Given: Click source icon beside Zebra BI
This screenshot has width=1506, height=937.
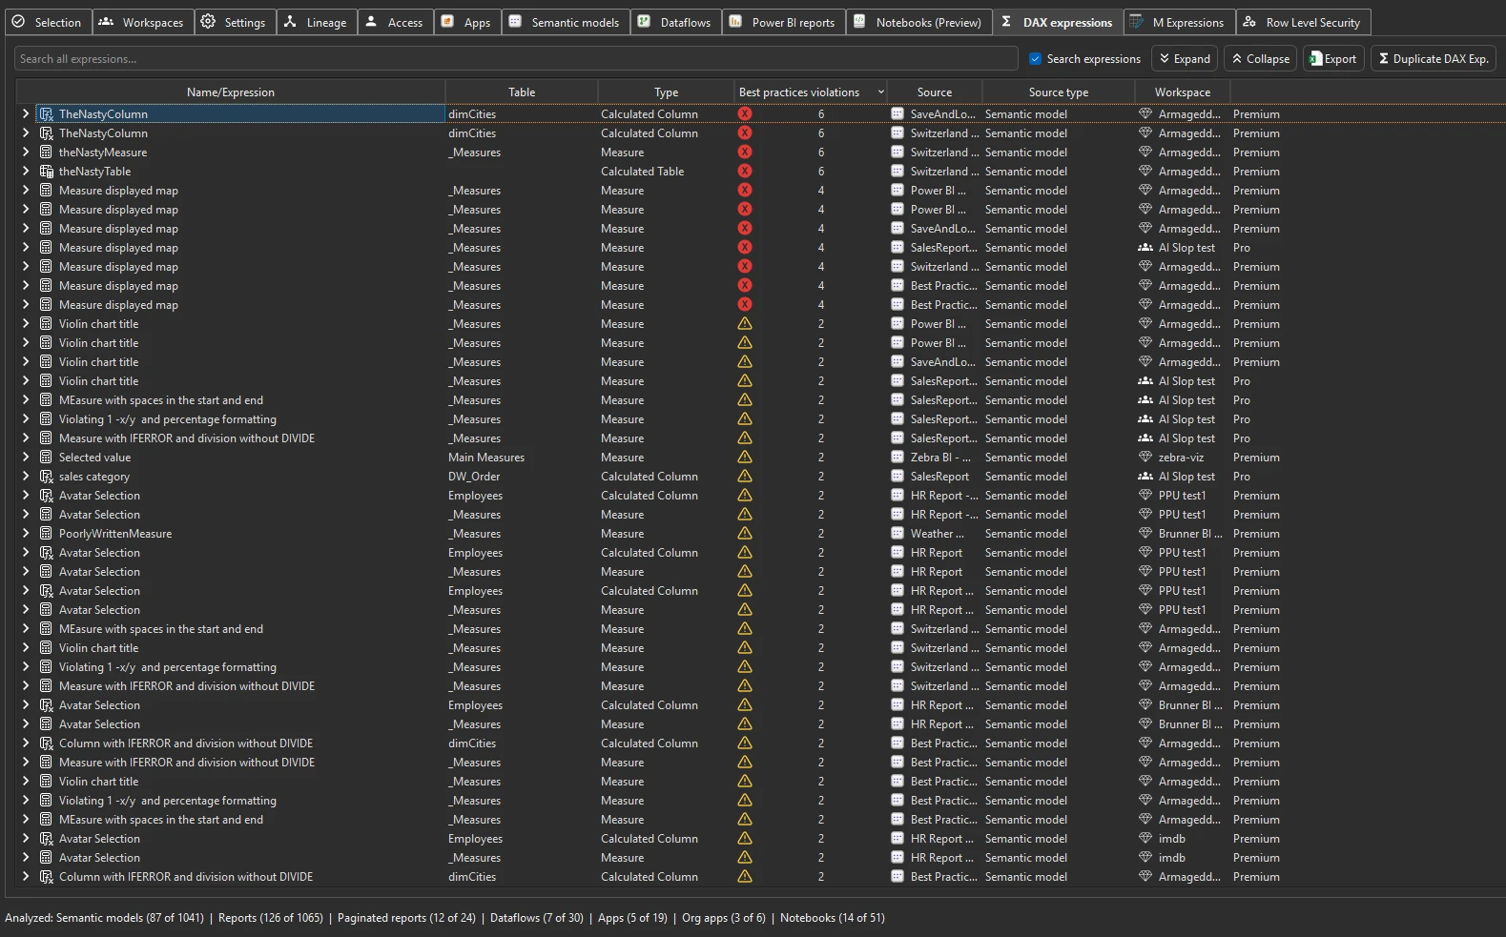Looking at the screenshot, I should pyautogui.click(x=897, y=458).
